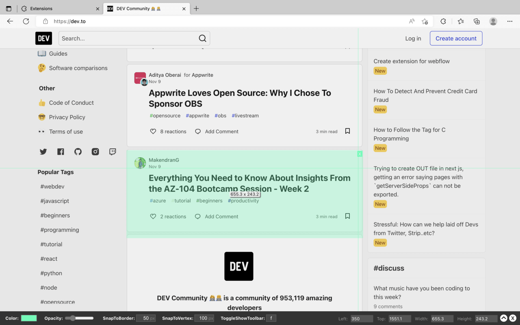Image resolution: width=520 pixels, height=325 pixels.
Task: Open browser profile avatar icon
Action: pyautogui.click(x=493, y=21)
